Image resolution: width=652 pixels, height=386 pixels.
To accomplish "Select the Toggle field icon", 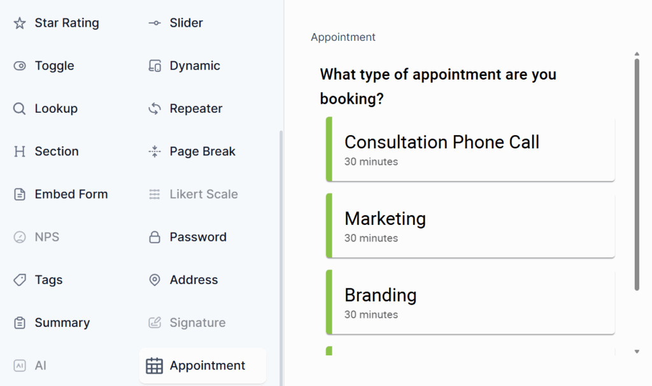I will [x=20, y=66].
